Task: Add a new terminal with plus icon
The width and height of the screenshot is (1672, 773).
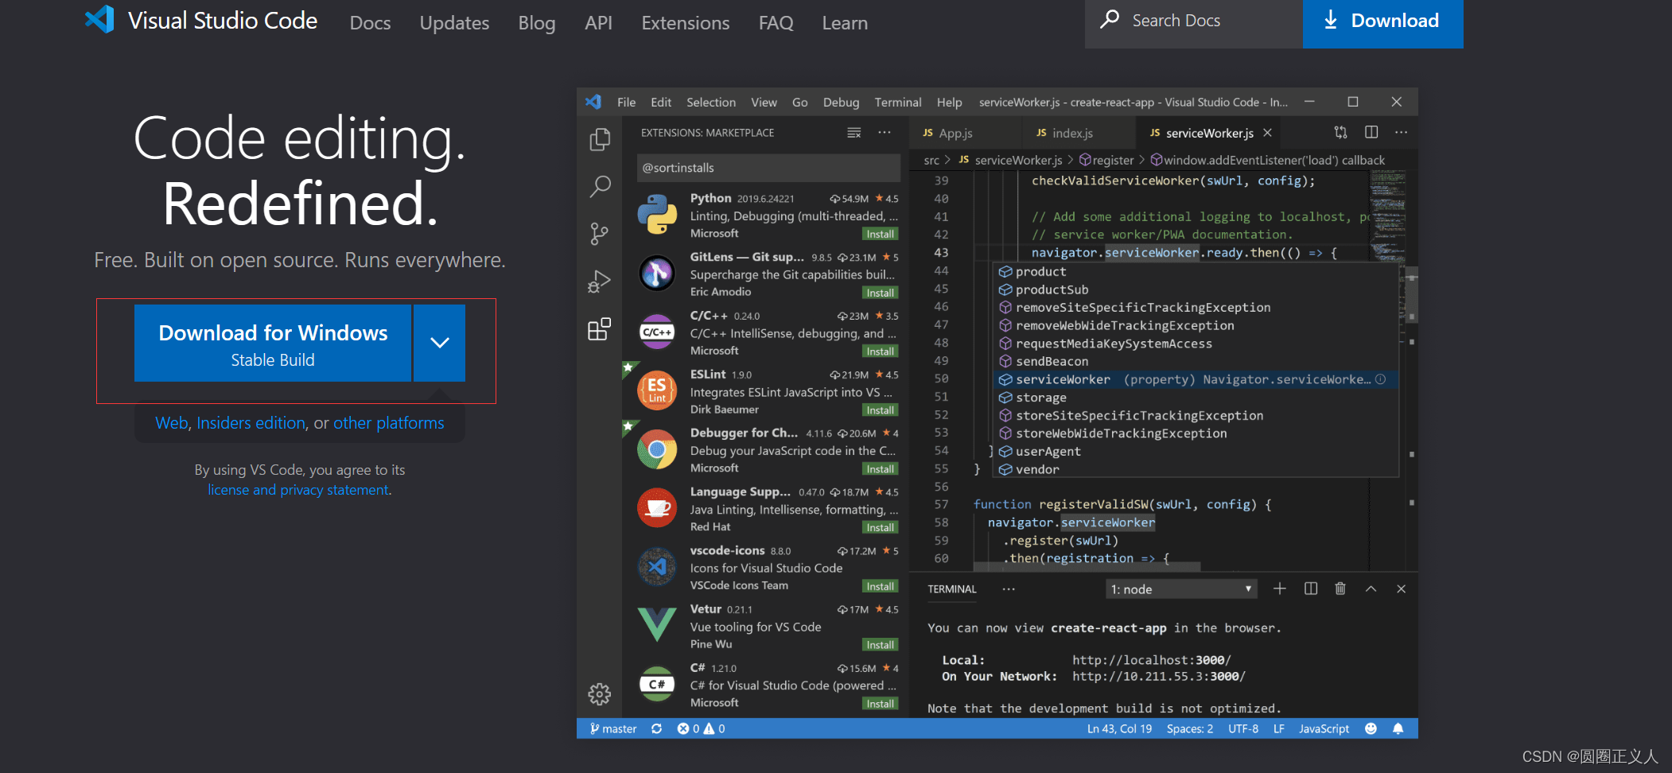Action: (1280, 588)
